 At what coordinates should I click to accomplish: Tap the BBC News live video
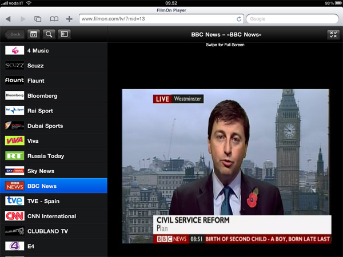tap(226, 166)
